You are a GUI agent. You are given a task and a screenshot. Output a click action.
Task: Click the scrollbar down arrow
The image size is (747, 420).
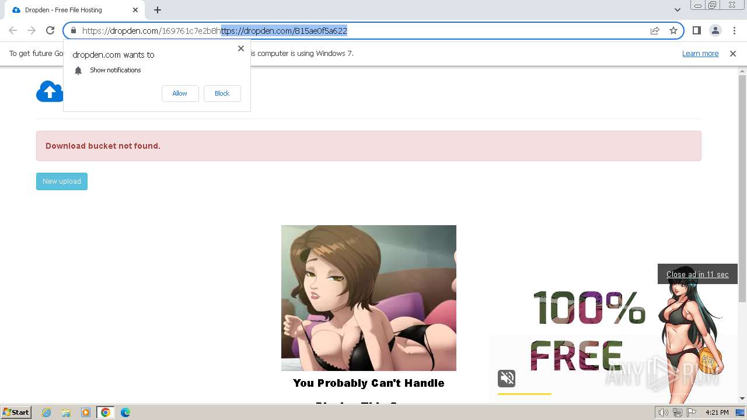(x=742, y=398)
